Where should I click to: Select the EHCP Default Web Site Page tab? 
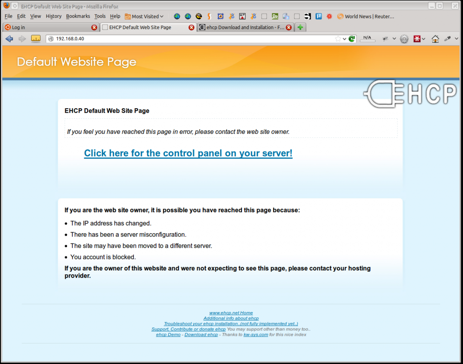point(148,27)
